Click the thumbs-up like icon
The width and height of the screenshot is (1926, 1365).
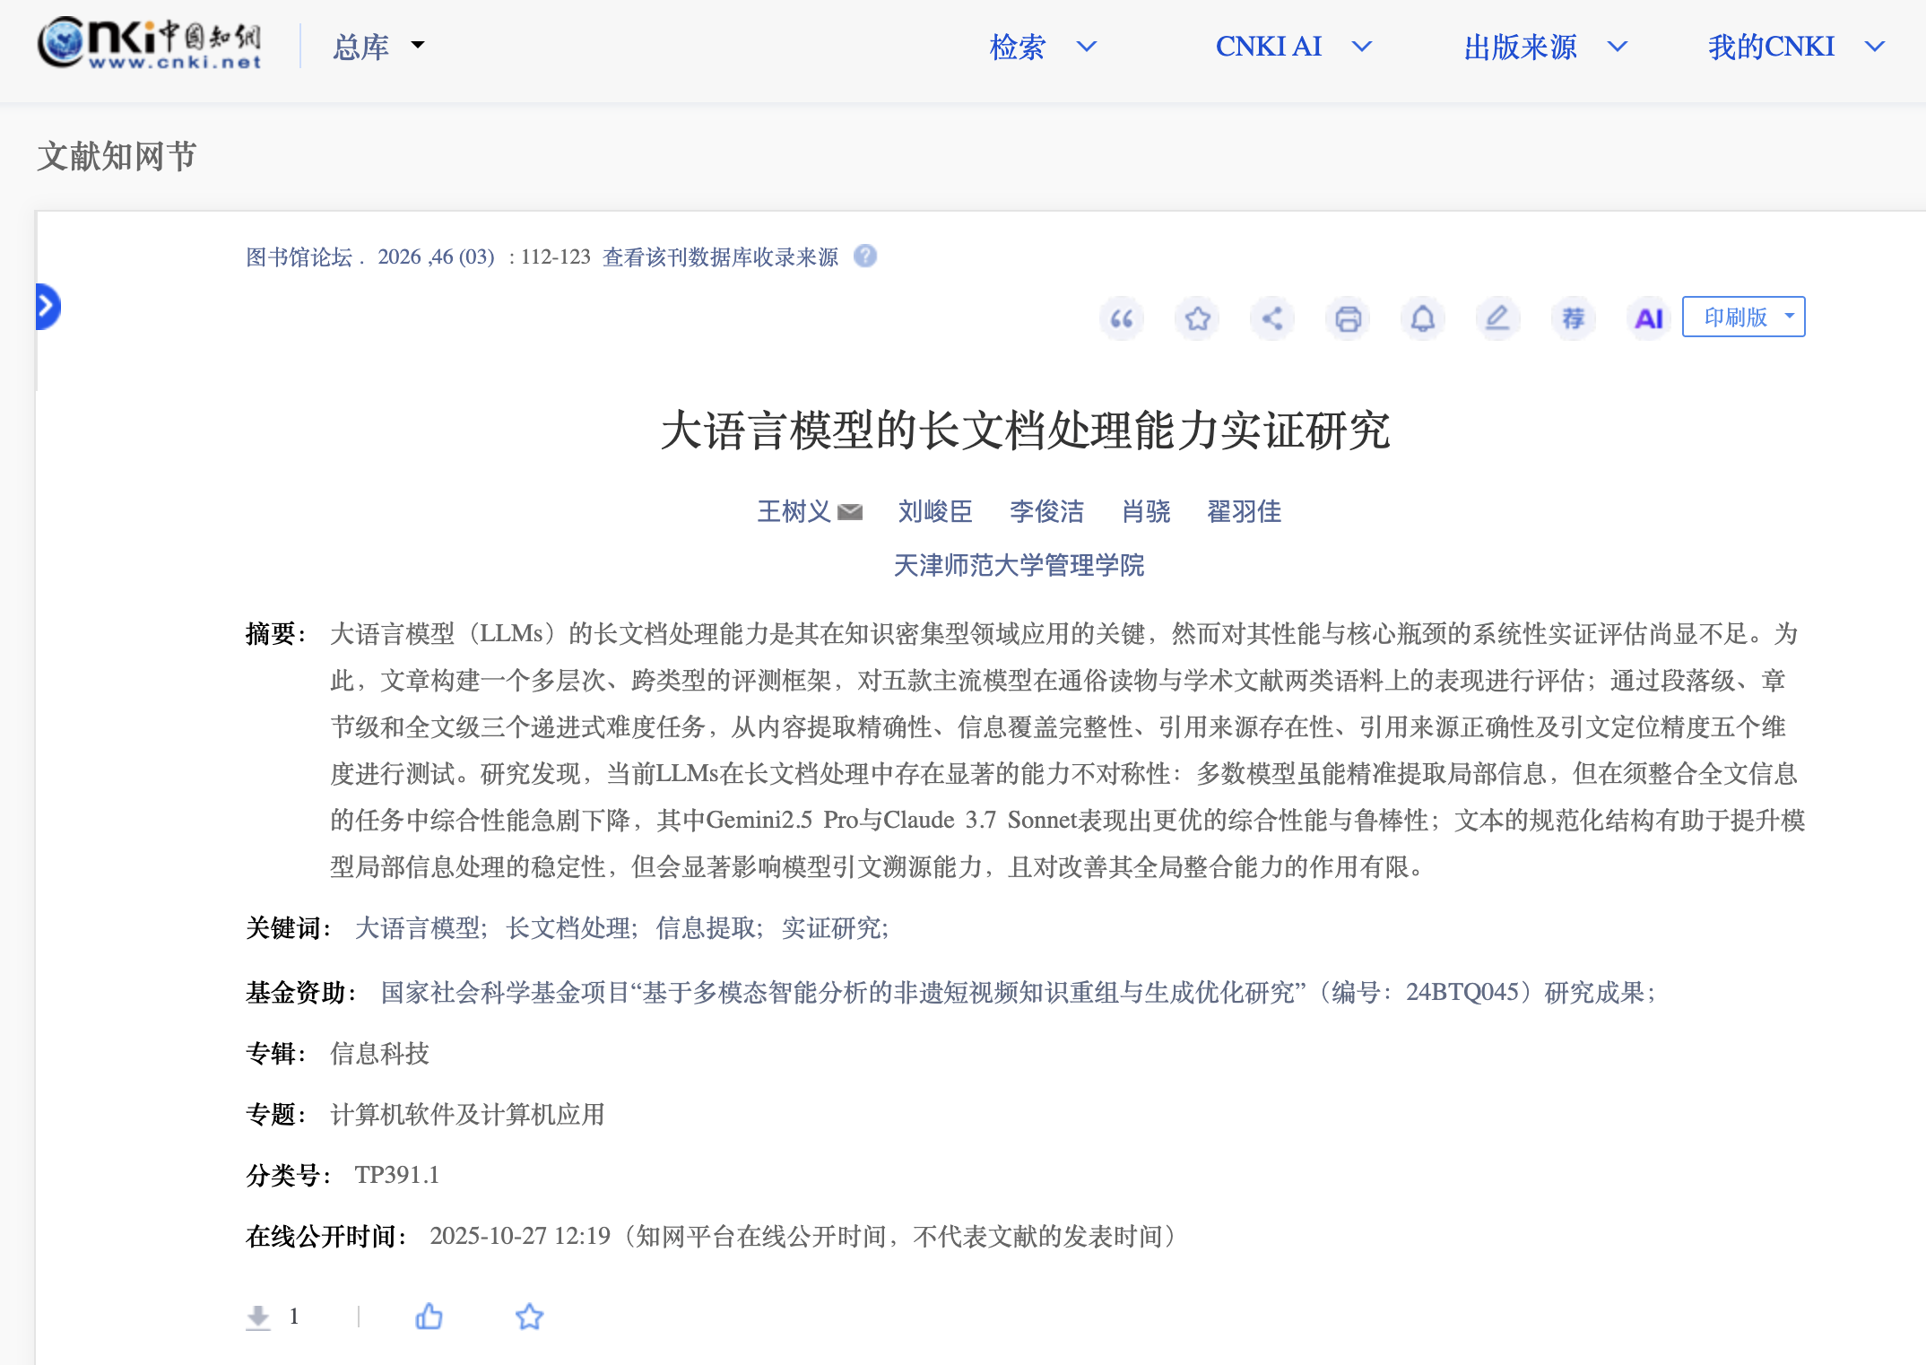429,1317
